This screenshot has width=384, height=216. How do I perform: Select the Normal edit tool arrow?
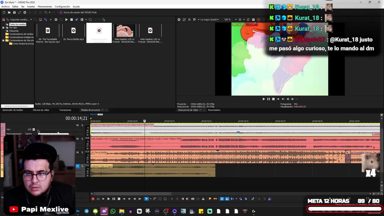[x=146, y=199]
